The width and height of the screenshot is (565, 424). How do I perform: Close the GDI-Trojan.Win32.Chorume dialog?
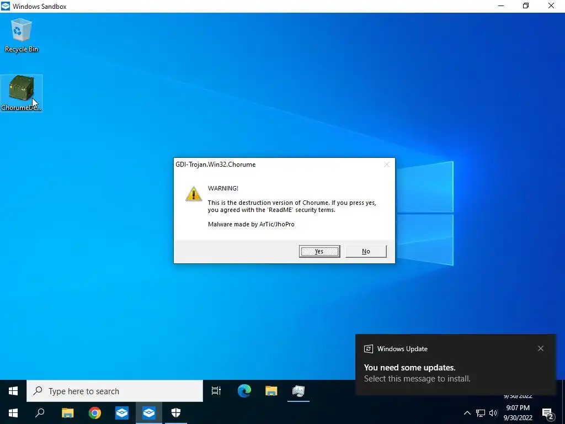click(x=387, y=165)
